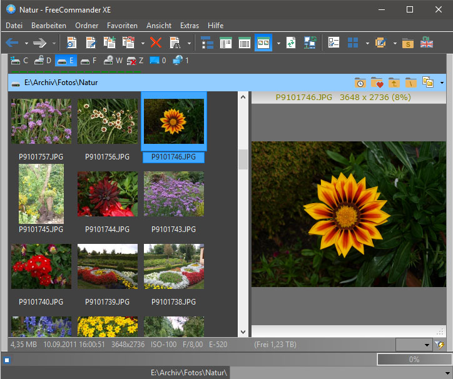
Task: Open the filter combo box in status bar
Action: [414, 345]
